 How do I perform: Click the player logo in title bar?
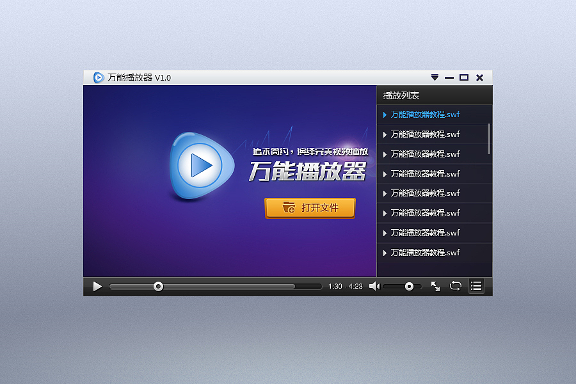[x=97, y=77]
